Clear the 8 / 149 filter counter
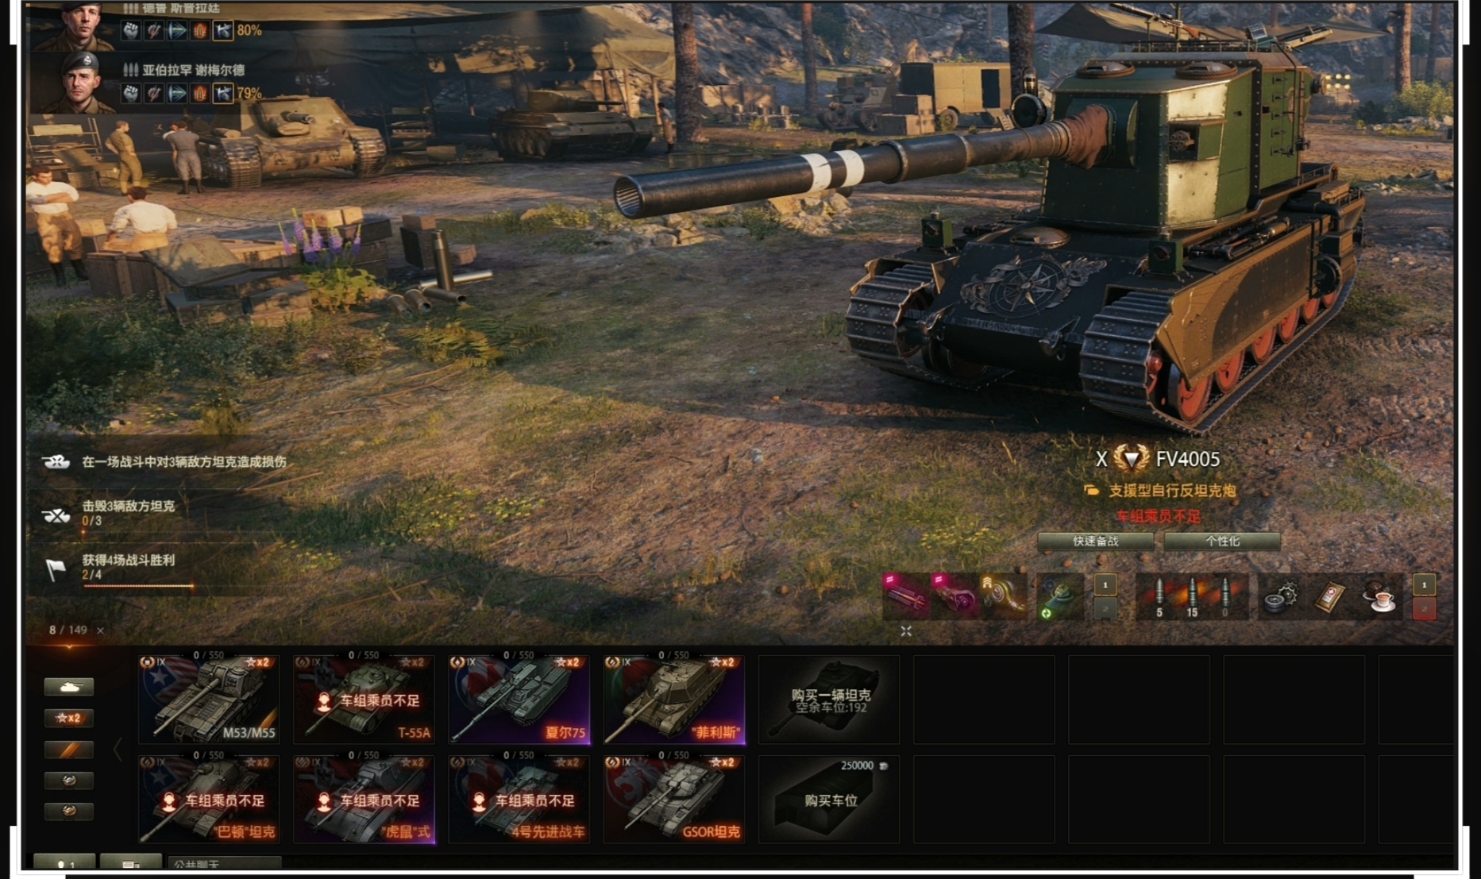1481x879 pixels. click(x=100, y=630)
